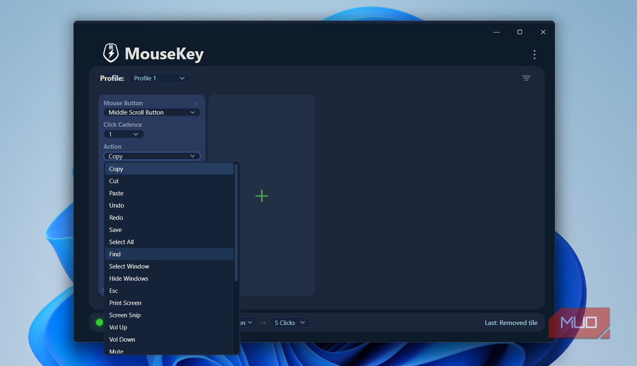Choose the Paste action
Viewport: 637px width, 366px height.
click(169, 193)
